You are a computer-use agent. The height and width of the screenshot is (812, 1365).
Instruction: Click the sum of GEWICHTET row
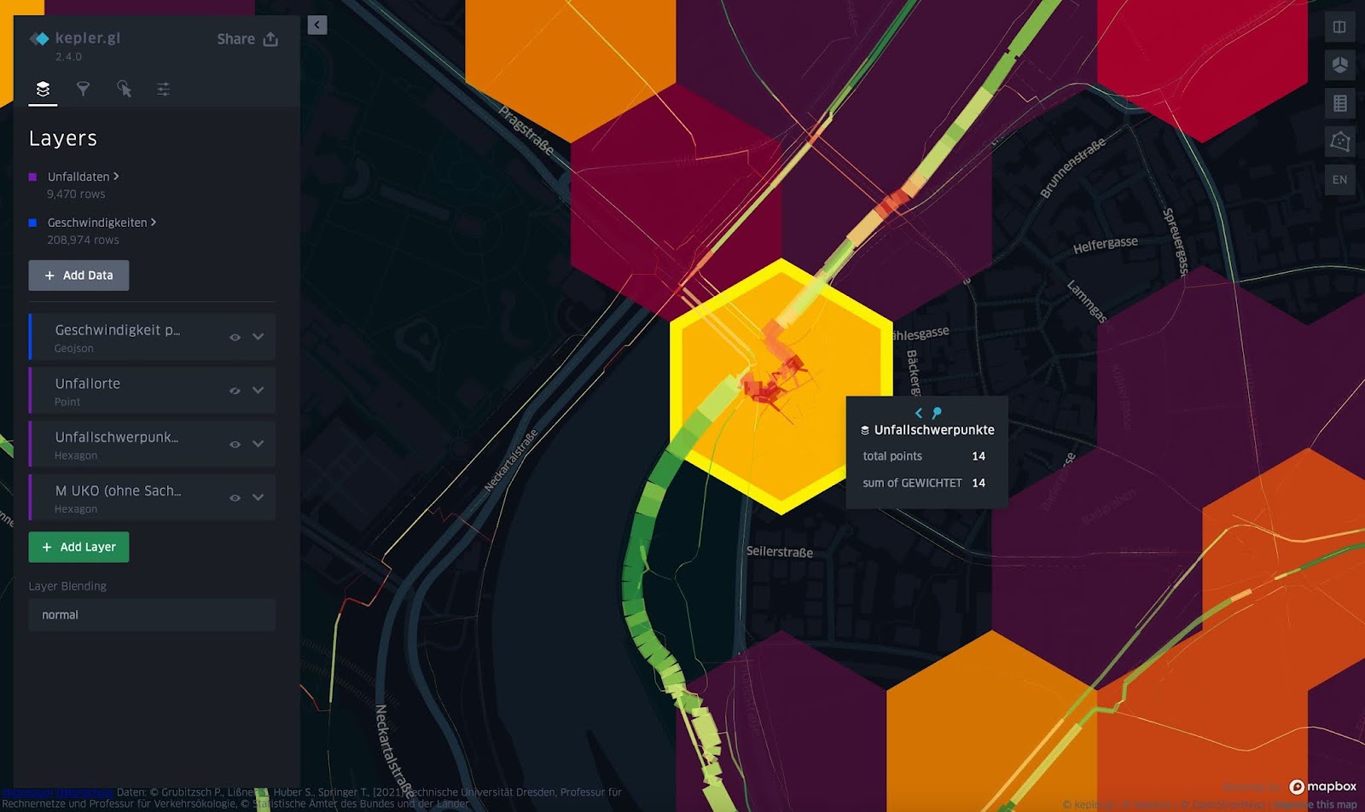(924, 483)
